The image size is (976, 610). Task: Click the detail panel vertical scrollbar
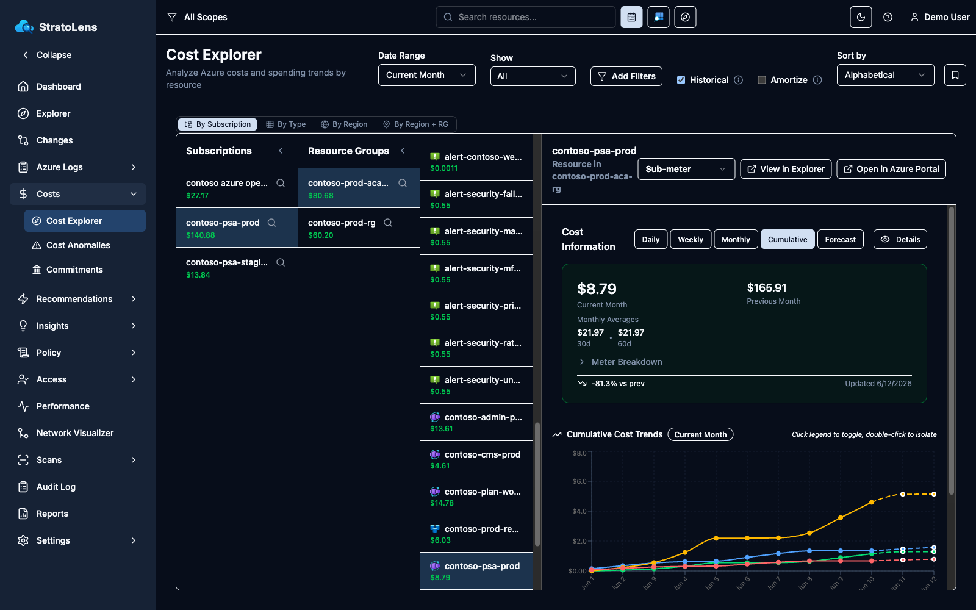[x=951, y=351]
